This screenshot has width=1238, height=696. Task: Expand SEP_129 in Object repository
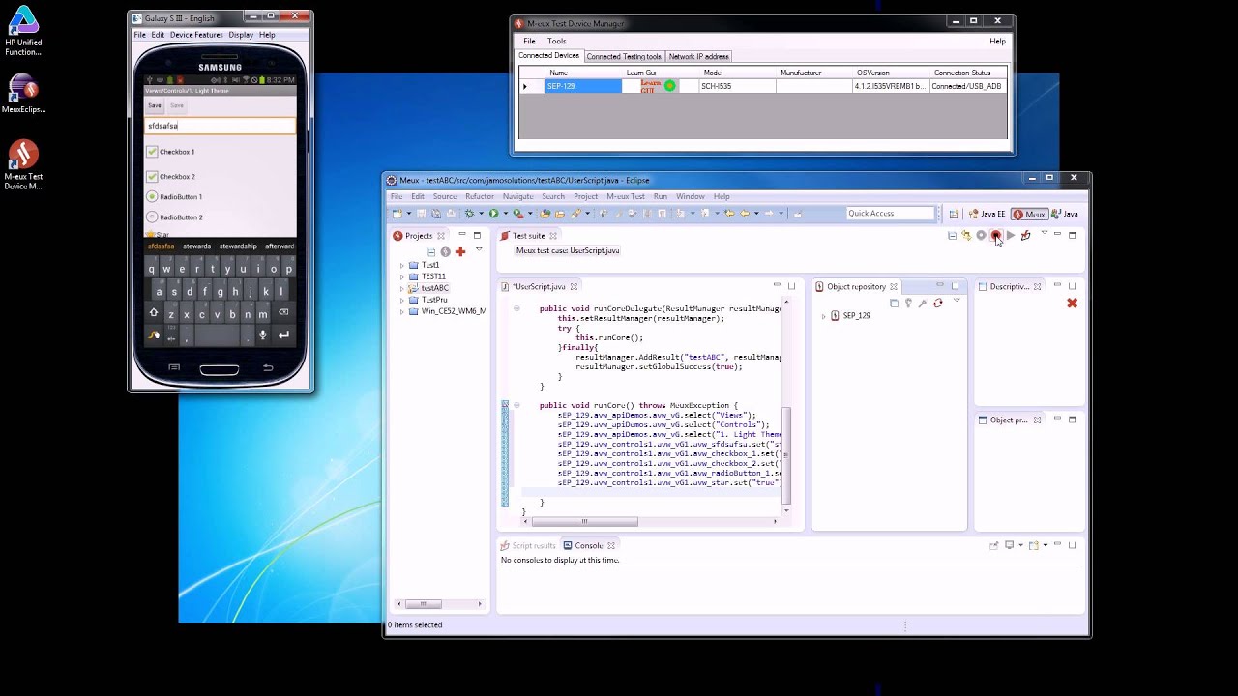click(823, 316)
